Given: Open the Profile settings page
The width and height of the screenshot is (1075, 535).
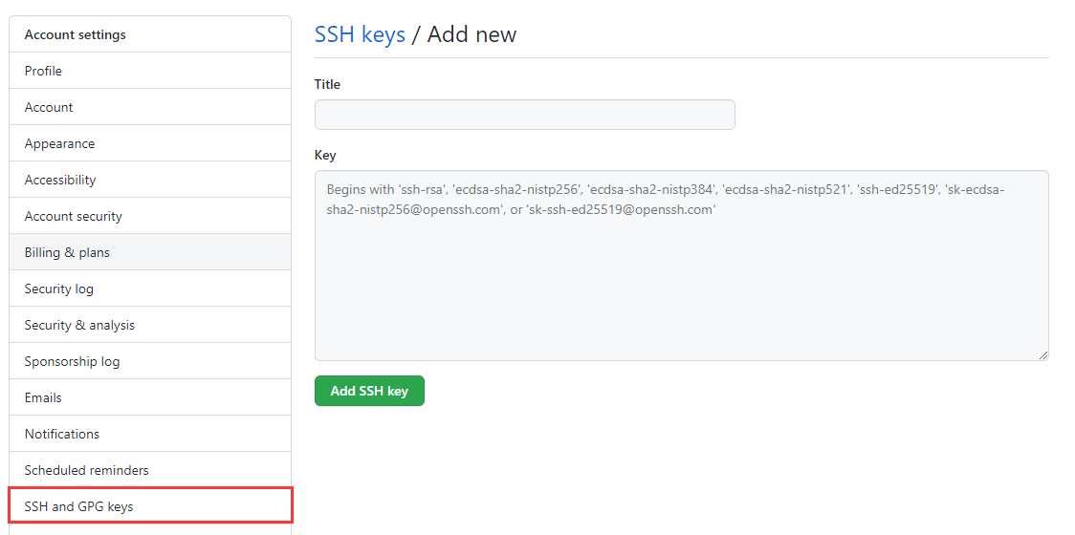Looking at the screenshot, I should 44,71.
